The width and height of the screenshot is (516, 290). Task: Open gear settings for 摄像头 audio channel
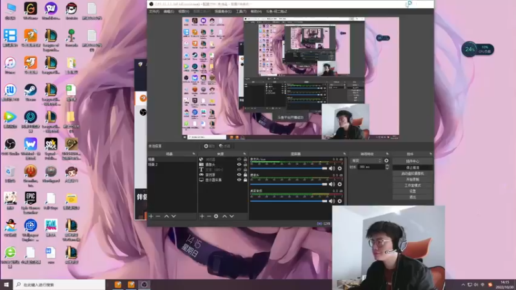[340, 184]
